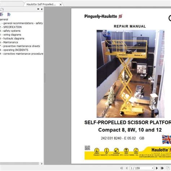171x171 pixels.
Task: Jump to 'operating INCIDENTS' bookmark
Action: [16, 50]
